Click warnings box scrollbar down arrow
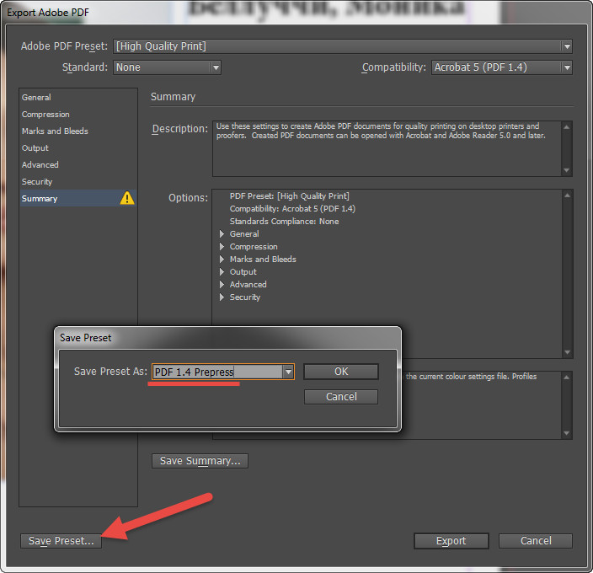 [x=567, y=433]
